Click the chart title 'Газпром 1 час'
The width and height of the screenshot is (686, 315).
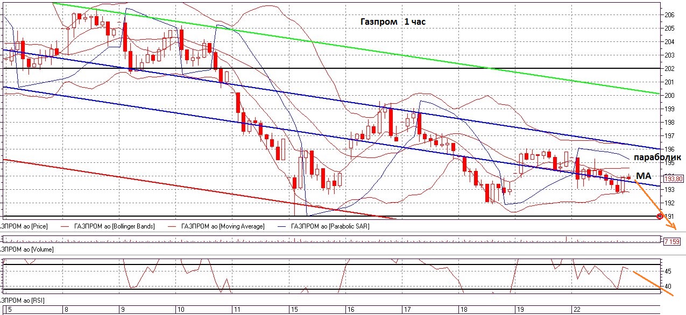393,22
